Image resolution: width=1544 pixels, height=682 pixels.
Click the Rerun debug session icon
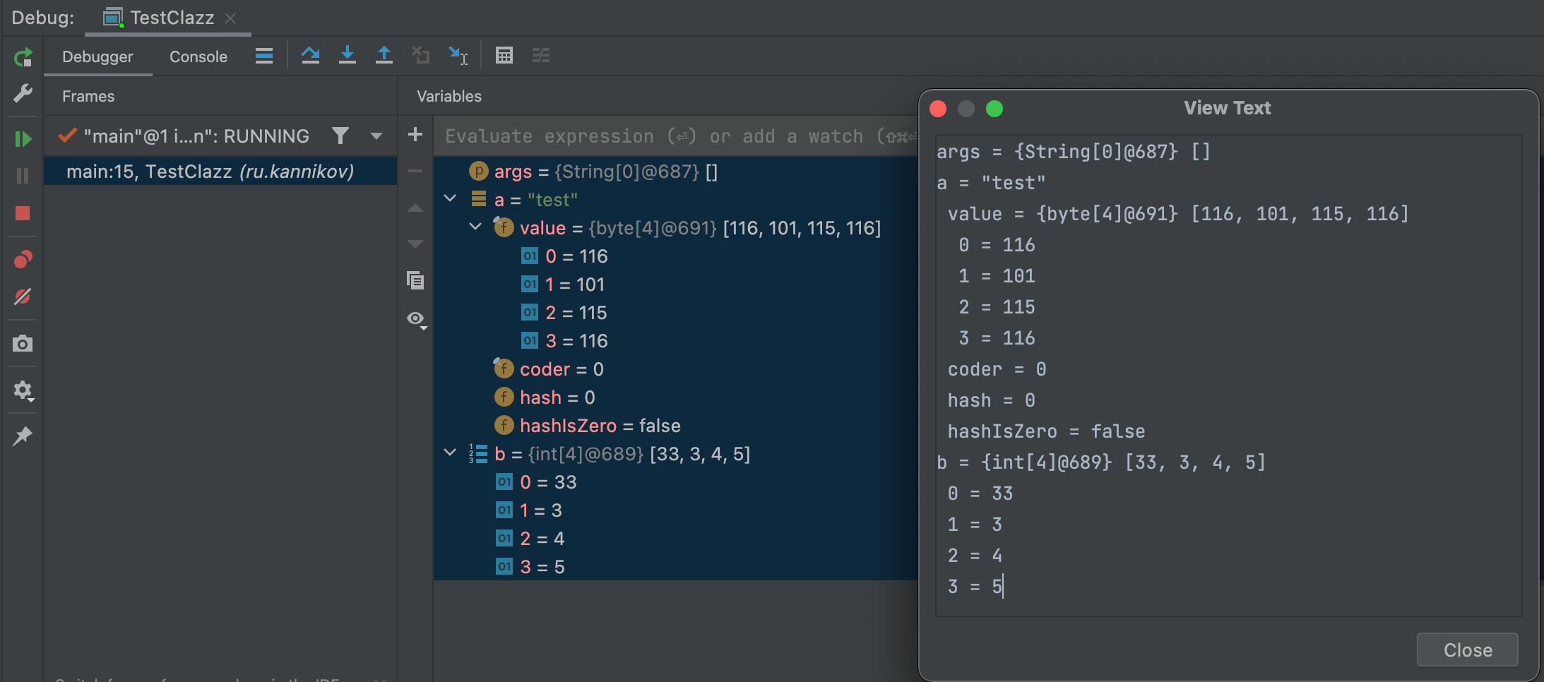pyautogui.click(x=23, y=57)
